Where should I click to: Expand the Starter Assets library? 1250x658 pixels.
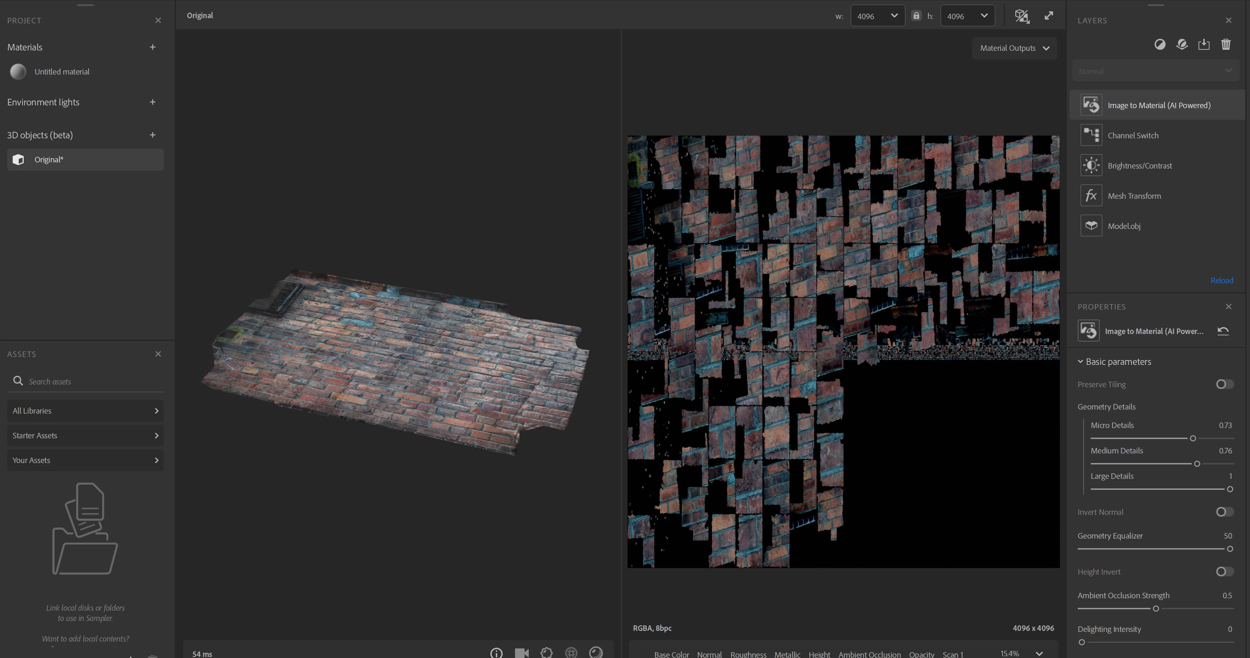[85, 435]
